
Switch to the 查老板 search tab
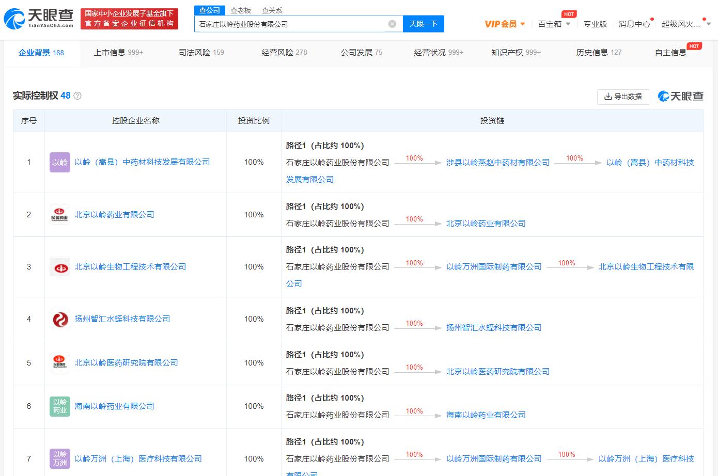[241, 10]
